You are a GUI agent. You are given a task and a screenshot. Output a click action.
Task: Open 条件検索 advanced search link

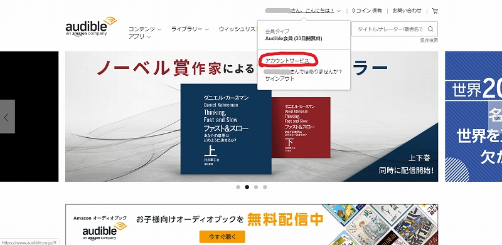(429, 40)
